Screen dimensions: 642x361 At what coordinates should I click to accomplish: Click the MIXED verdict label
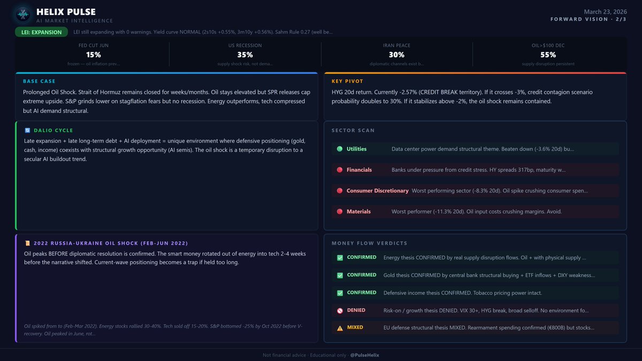(355, 327)
